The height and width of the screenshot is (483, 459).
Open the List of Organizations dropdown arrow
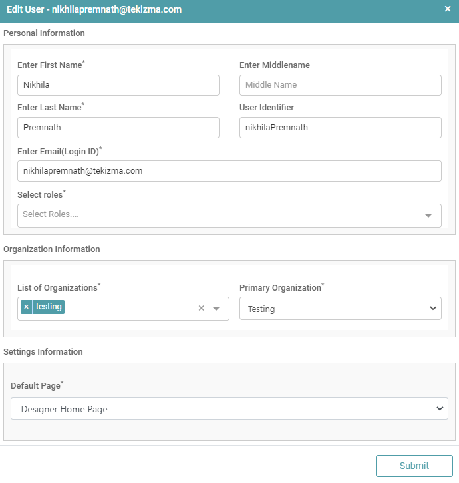(216, 309)
